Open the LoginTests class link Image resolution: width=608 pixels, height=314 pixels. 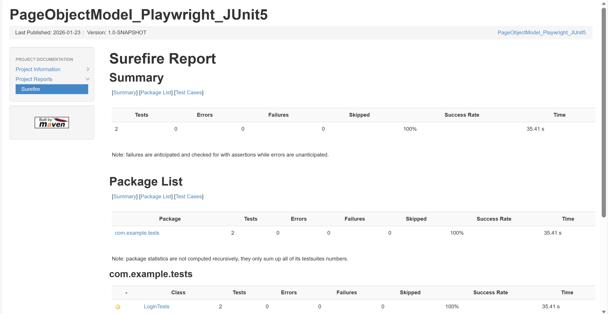pos(157,307)
